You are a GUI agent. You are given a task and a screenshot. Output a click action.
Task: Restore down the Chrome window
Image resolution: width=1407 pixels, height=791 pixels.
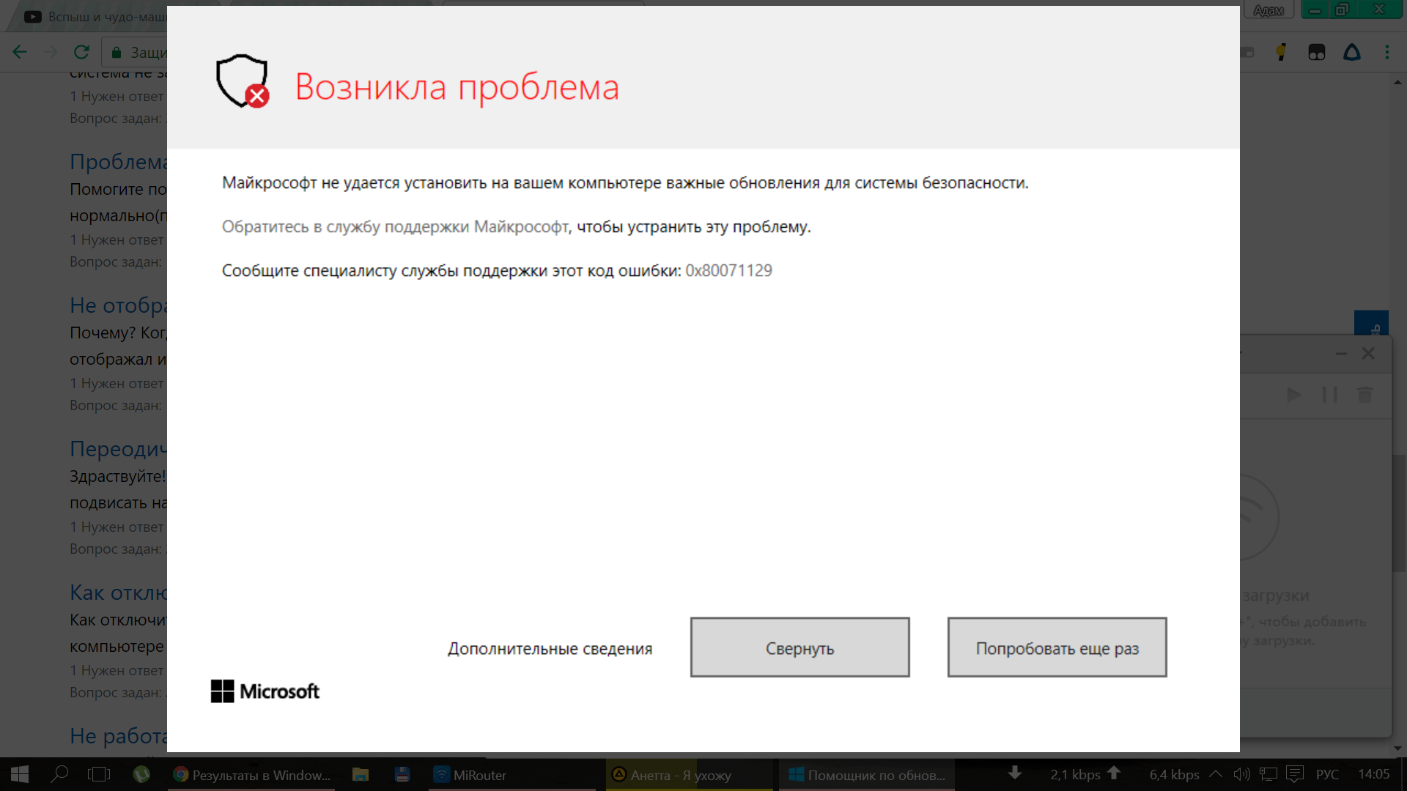tap(1342, 10)
